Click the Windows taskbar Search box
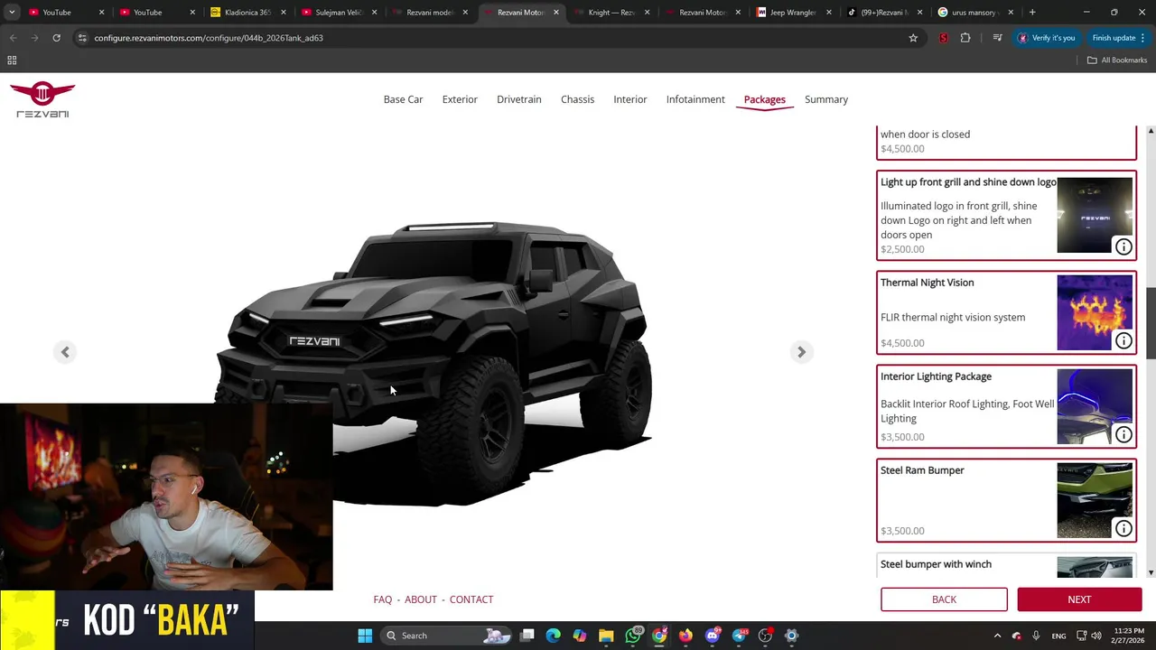The image size is (1156, 650). 446,636
